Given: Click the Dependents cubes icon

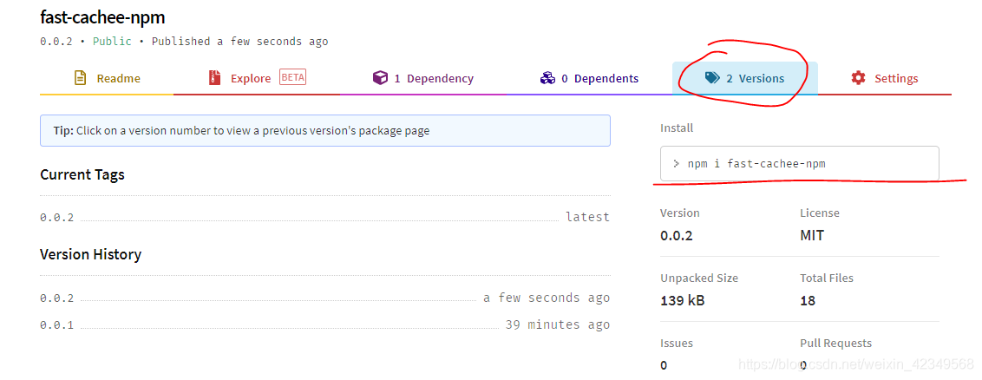Looking at the screenshot, I should (547, 78).
